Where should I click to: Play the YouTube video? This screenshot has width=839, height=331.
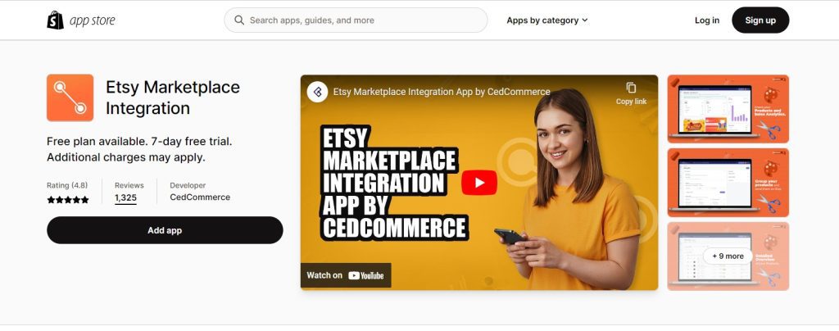pyautogui.click(x=478, y=183)
